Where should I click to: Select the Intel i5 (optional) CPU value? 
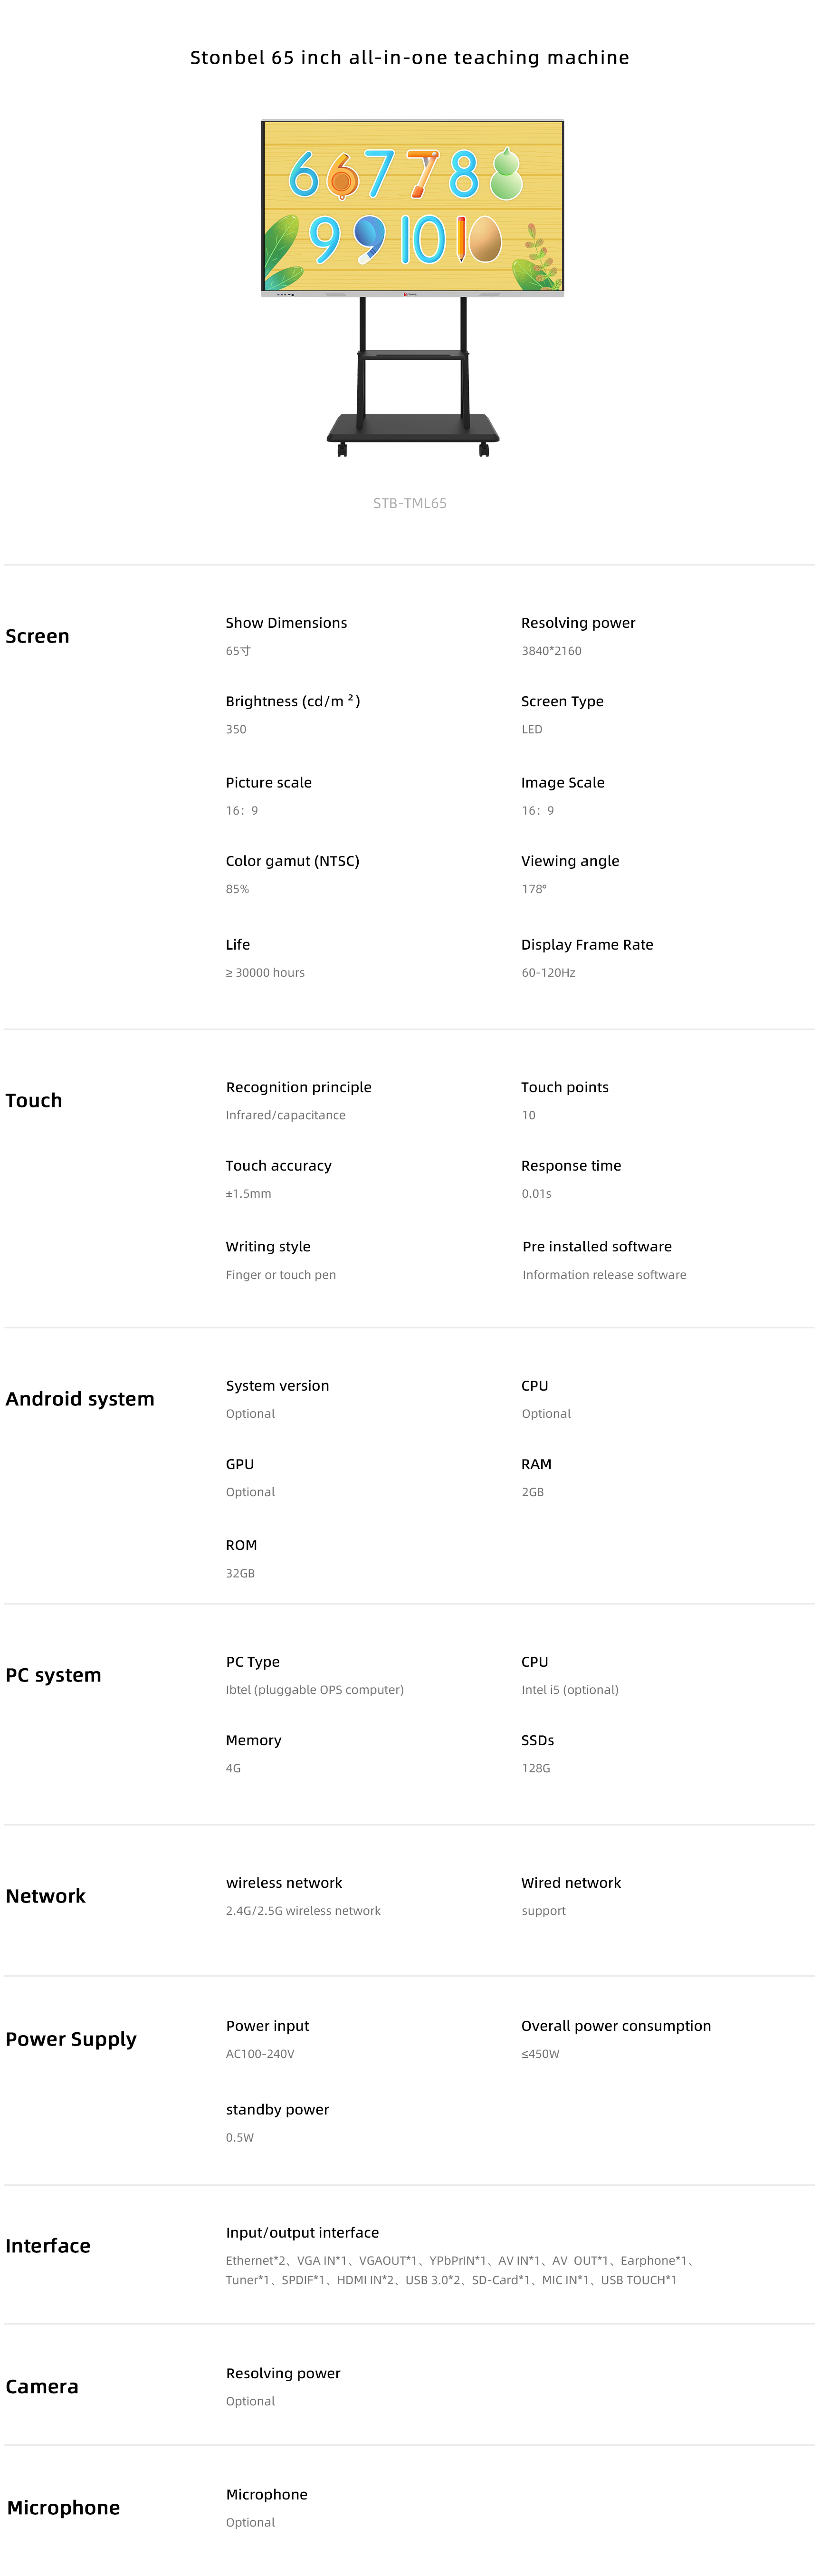570,1690
